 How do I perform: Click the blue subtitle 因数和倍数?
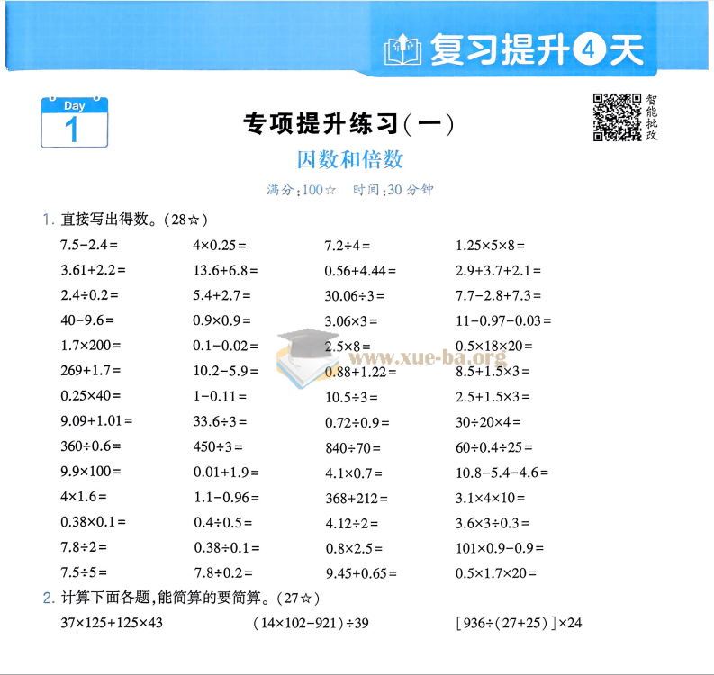point(350,160)
